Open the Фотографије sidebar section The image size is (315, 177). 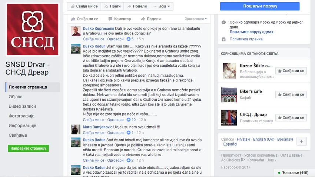pyautogui.click(x=21, y=116)
